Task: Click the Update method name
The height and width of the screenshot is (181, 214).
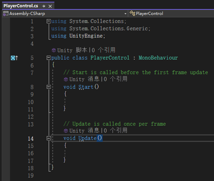Action: click(x=87, y=138)
